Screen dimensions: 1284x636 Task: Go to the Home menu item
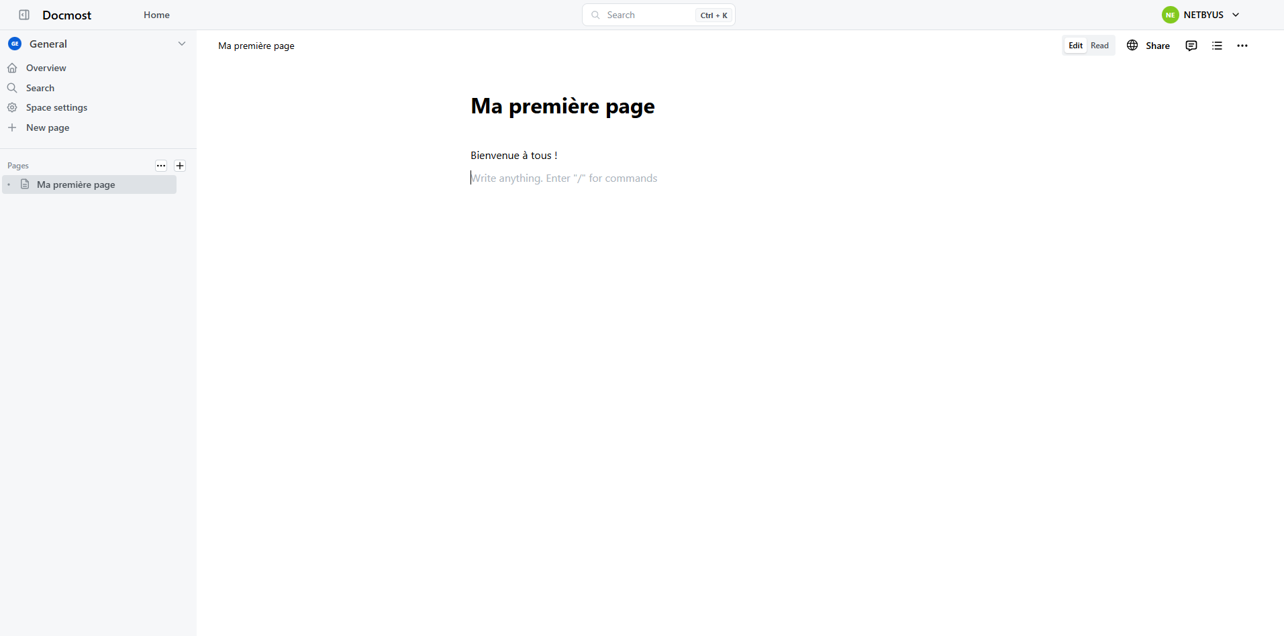click(156, 15)
